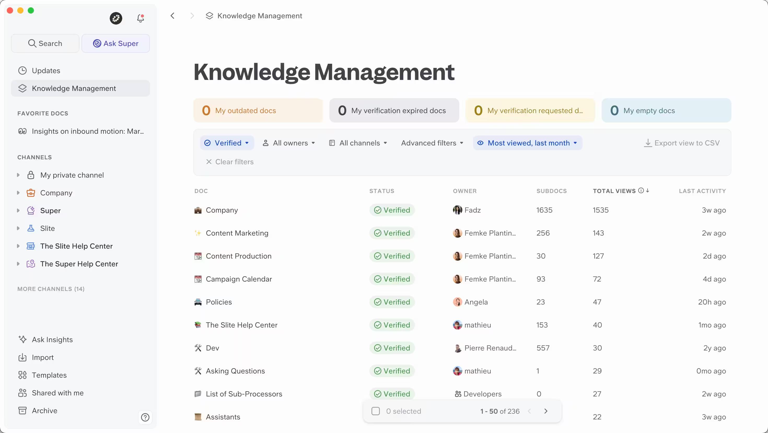The image size is (768, 433).
Task: Open Import in the sidebar
Action: pyautogui.click(x=80, y=357)
